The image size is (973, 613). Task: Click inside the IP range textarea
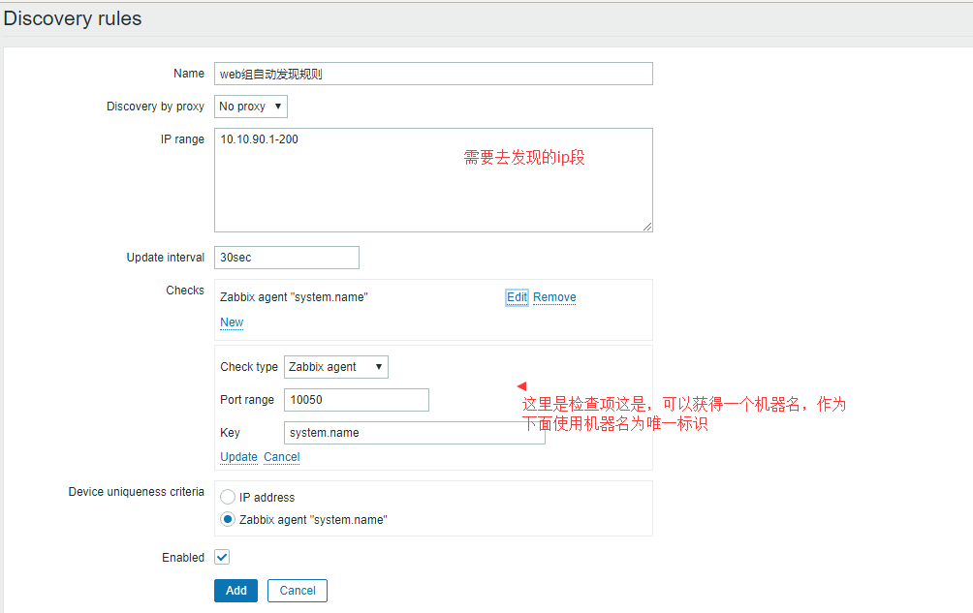pyautogui.click(x=432, y=179)
